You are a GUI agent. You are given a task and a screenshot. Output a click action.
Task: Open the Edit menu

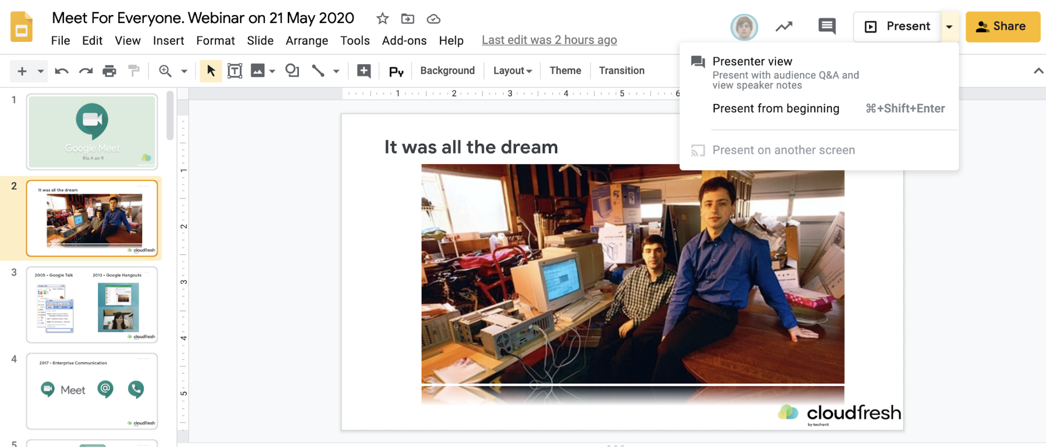tap(92, 41)
